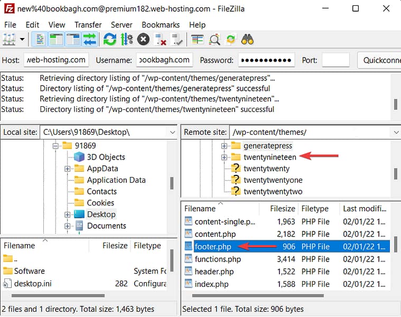Open the Local site path dropdown
The height and width of the screenshot is (317, 401).
[x=172, y=132]
